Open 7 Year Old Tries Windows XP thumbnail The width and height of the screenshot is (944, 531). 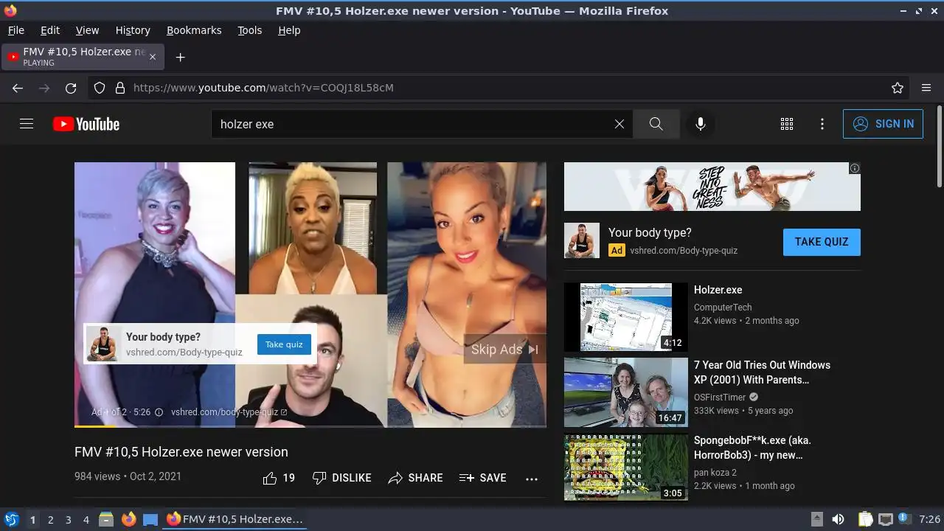(626, 392)
